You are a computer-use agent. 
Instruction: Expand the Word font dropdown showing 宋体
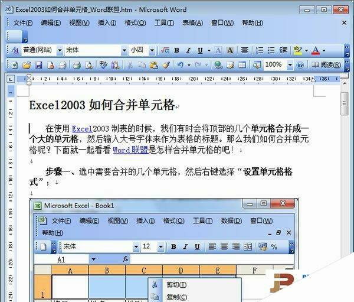[x=124, y=50]
